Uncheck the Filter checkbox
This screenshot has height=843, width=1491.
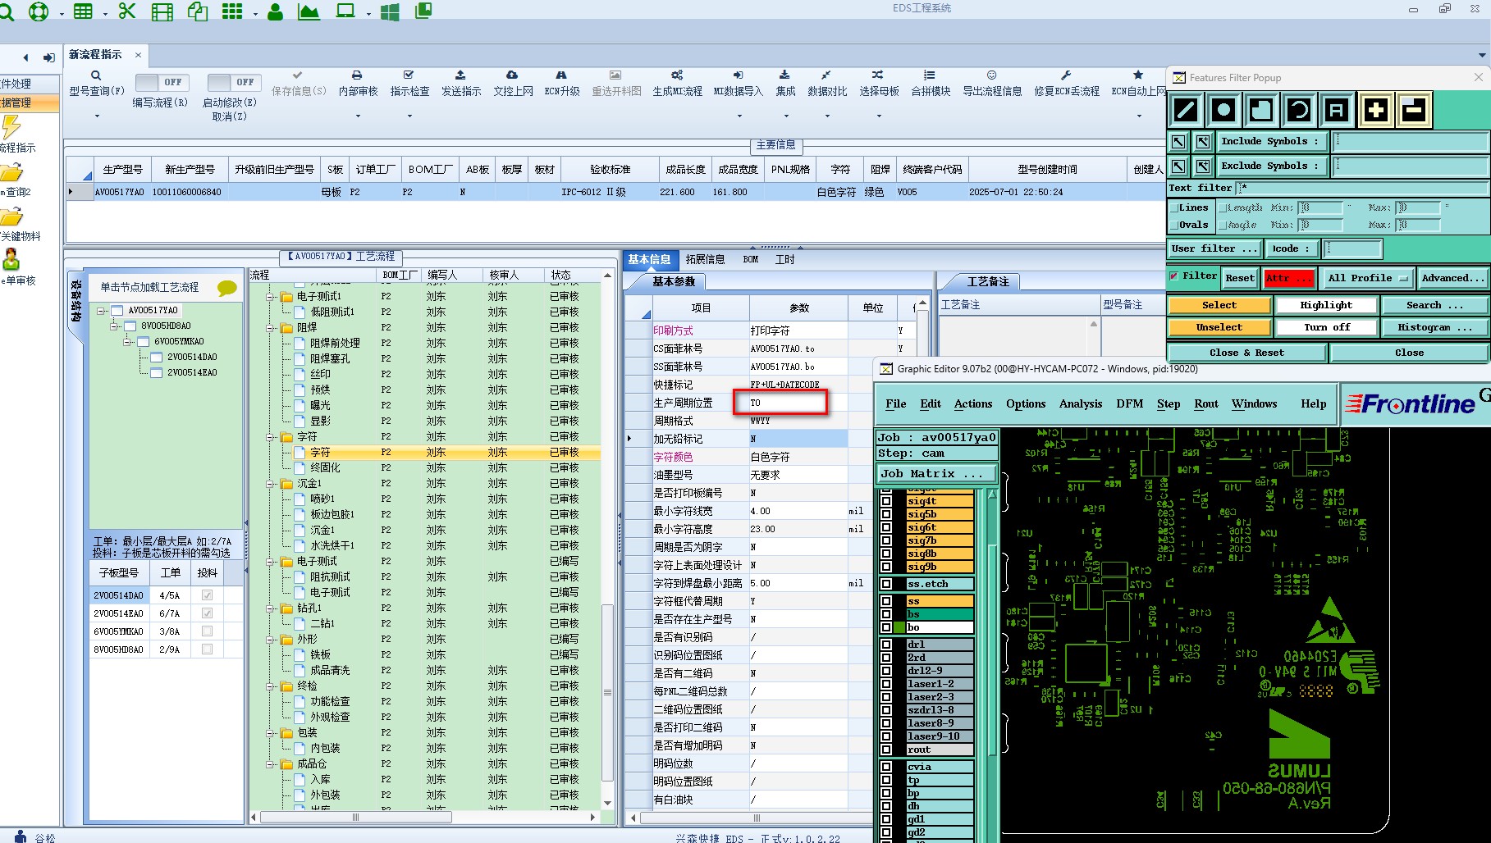tap(1174, 276)
